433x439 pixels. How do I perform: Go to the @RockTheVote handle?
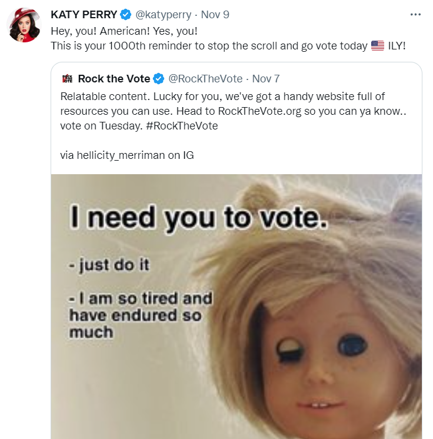tap(205, 79)
